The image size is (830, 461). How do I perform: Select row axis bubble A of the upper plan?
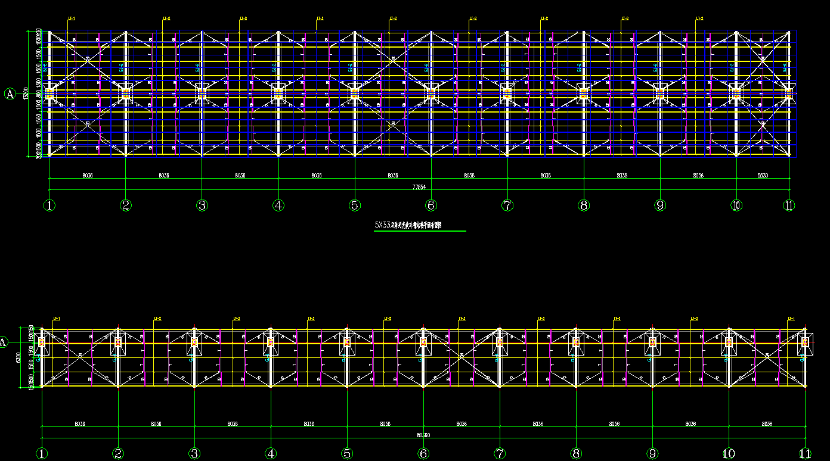coord(10,94)
